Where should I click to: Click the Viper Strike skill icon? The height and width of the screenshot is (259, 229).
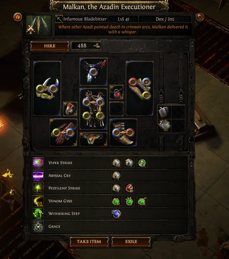pyautogui.click(x=38, y=163)
